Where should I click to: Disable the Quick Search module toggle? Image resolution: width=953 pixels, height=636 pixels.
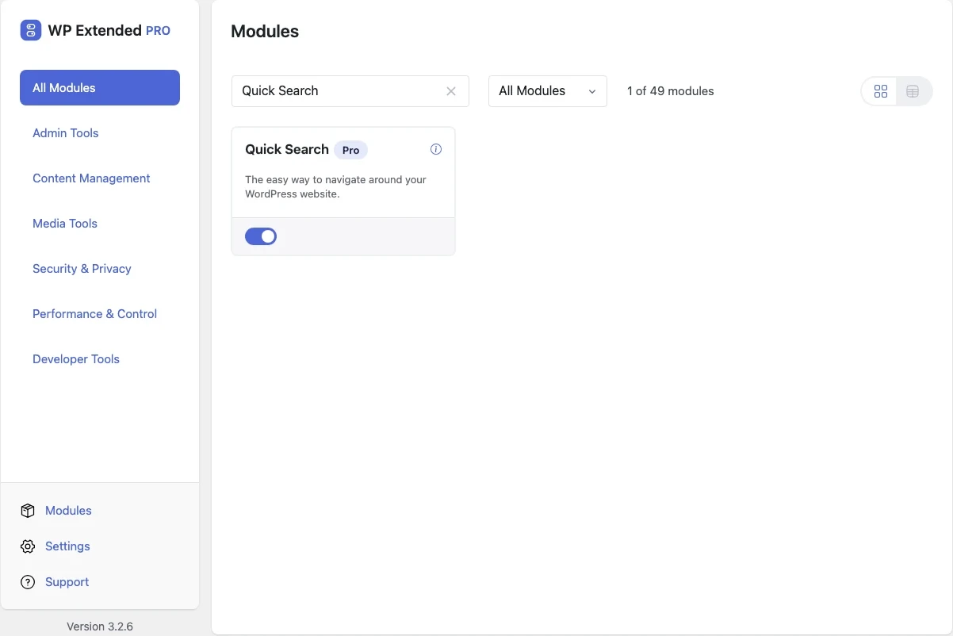tap(261, 236)
